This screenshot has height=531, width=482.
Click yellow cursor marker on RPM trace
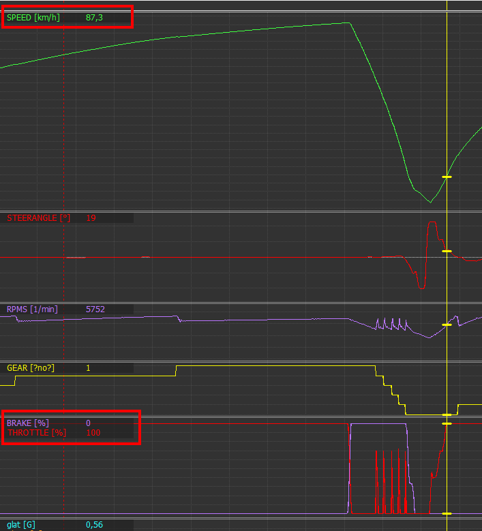pyautogui.click(x=447, y=324)
